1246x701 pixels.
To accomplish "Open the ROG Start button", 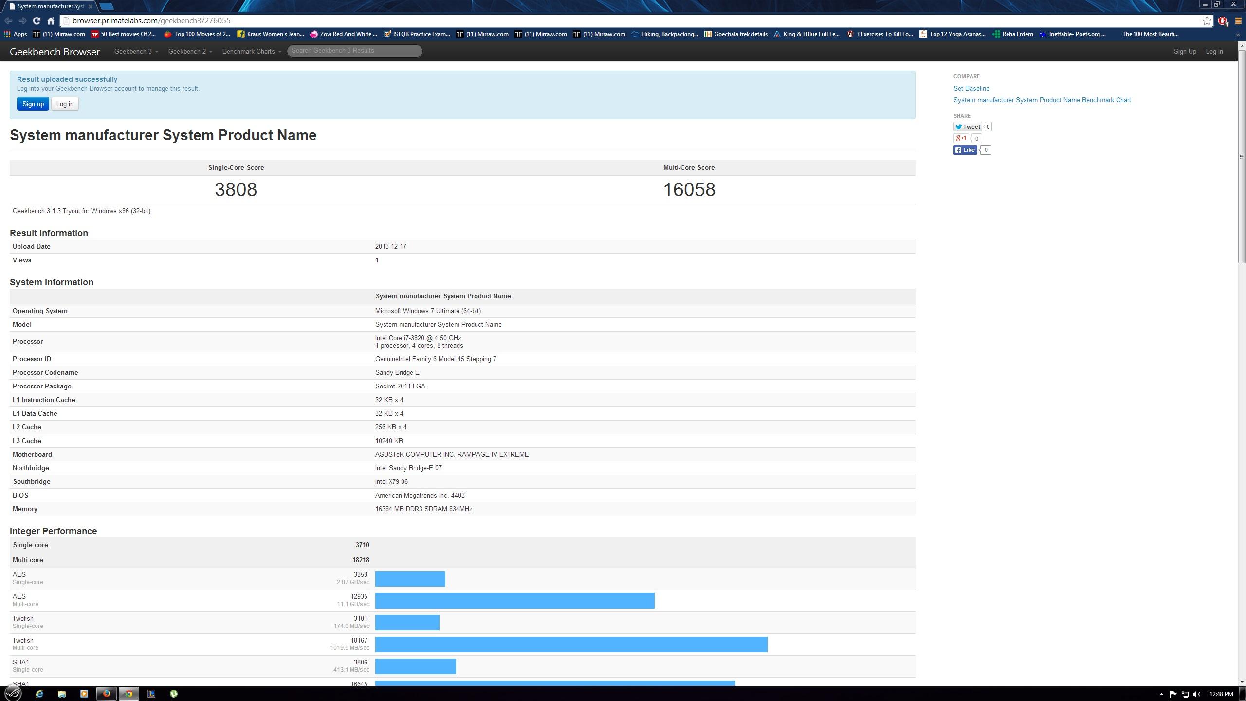I will 13,694.
